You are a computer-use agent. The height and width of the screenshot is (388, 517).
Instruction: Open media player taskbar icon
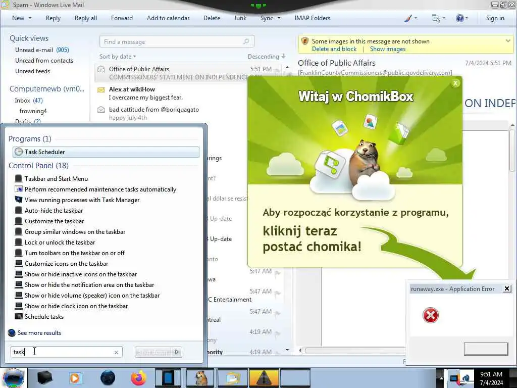[x=75, y=378]
